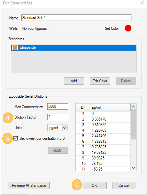Click the Cancel button

pos(124,186)
